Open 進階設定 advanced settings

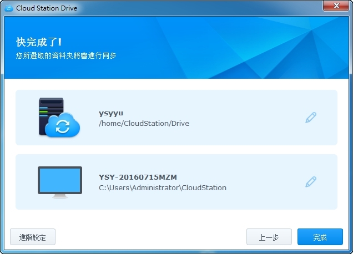pos(33,237)
